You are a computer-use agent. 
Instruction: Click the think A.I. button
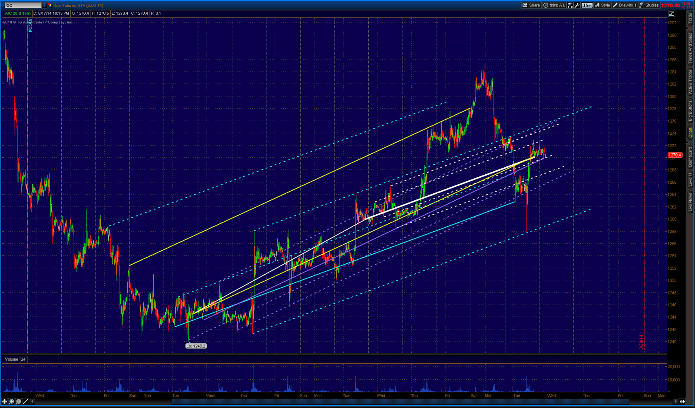(554, 5)
